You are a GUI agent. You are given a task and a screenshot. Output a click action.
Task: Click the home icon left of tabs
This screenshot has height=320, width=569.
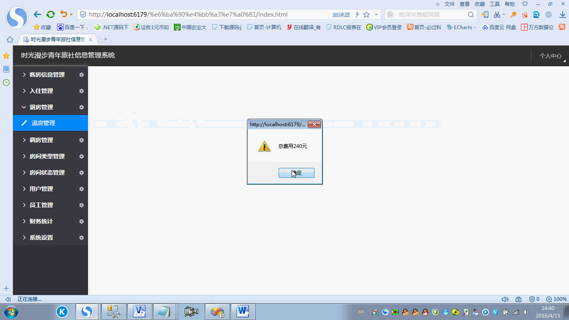pos(10,40)
